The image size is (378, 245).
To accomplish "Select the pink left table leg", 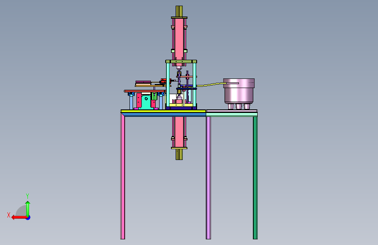I will click(123, 177).
